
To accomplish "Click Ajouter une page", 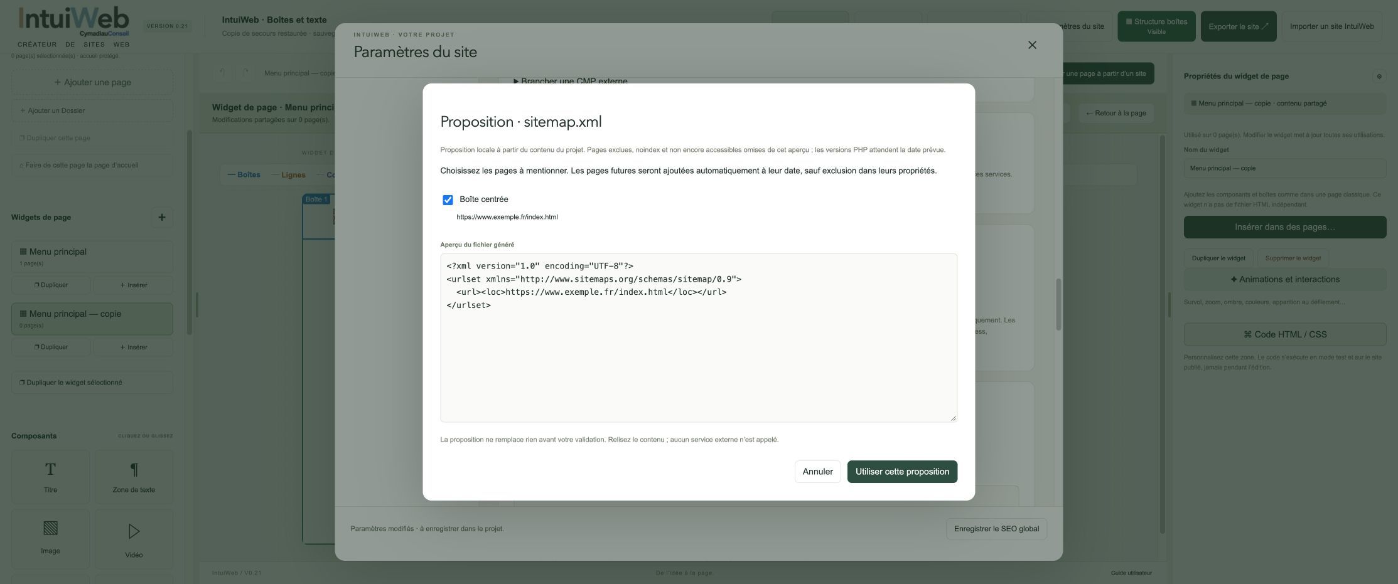I will pyautogui.click(x=92, y=82).
